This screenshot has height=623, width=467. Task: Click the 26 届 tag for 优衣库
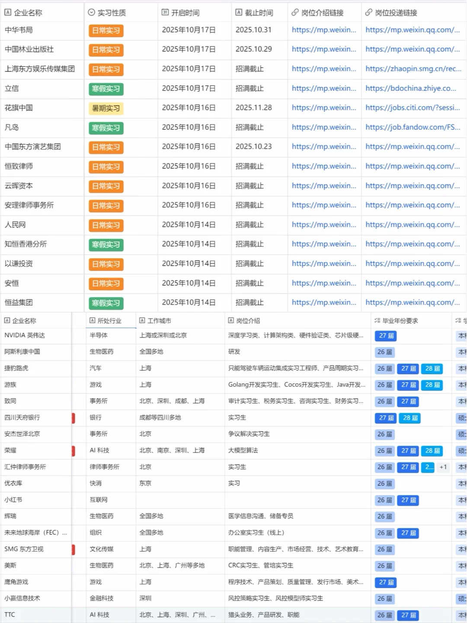(x=384, y=484)
